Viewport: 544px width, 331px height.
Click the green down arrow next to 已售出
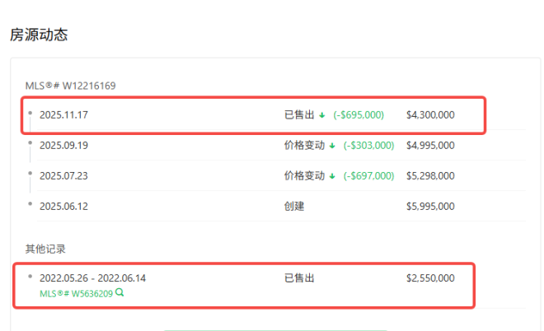(323, 115)
